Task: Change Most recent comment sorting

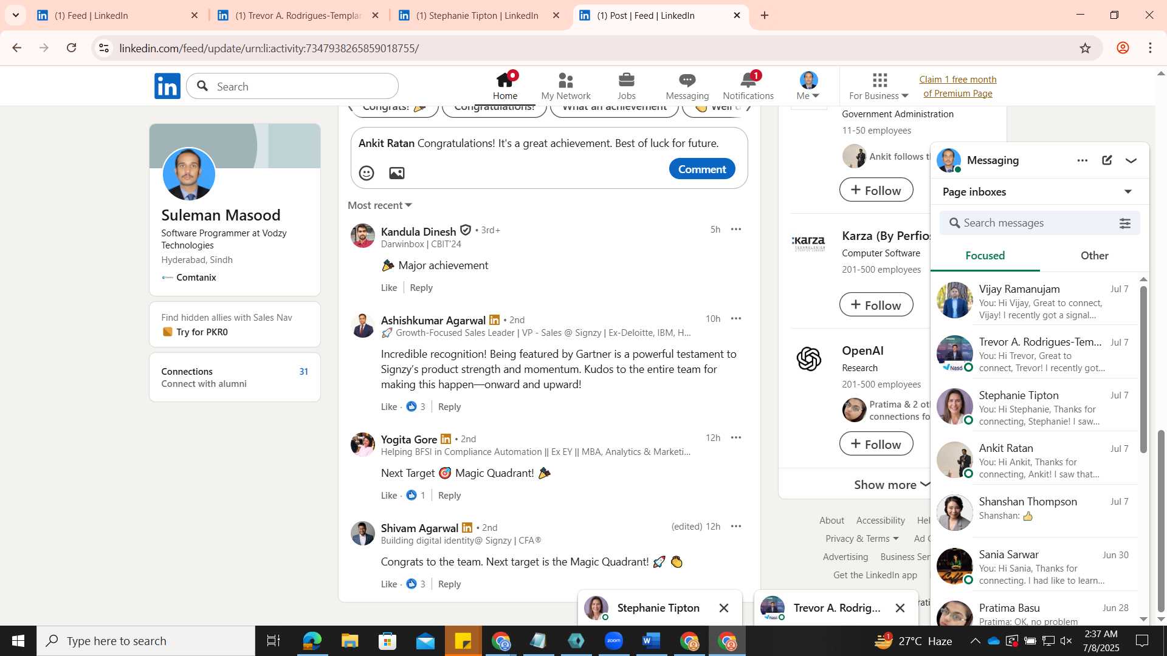Action: (x=380, y=205)
